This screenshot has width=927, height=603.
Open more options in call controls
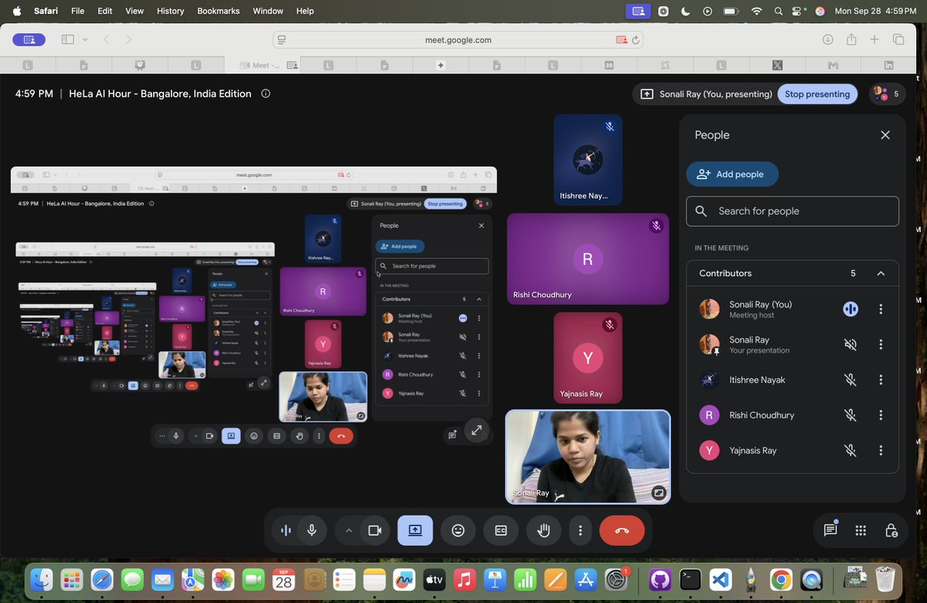click(x=581, y=530)
